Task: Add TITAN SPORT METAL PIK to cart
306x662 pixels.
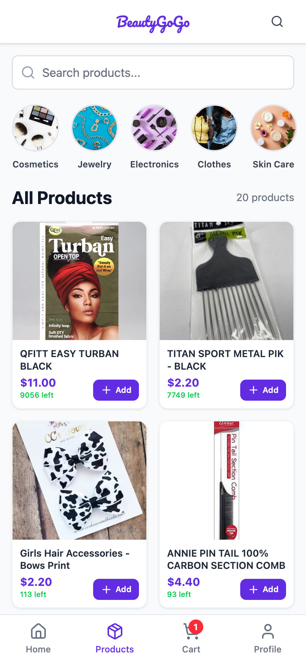Action: pyautogui.click(x=263, y=390)
